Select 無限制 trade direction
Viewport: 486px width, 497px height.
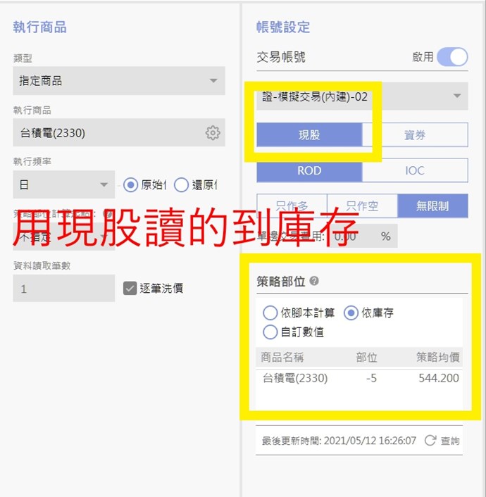pyautogui.click(x=432, y=206)
